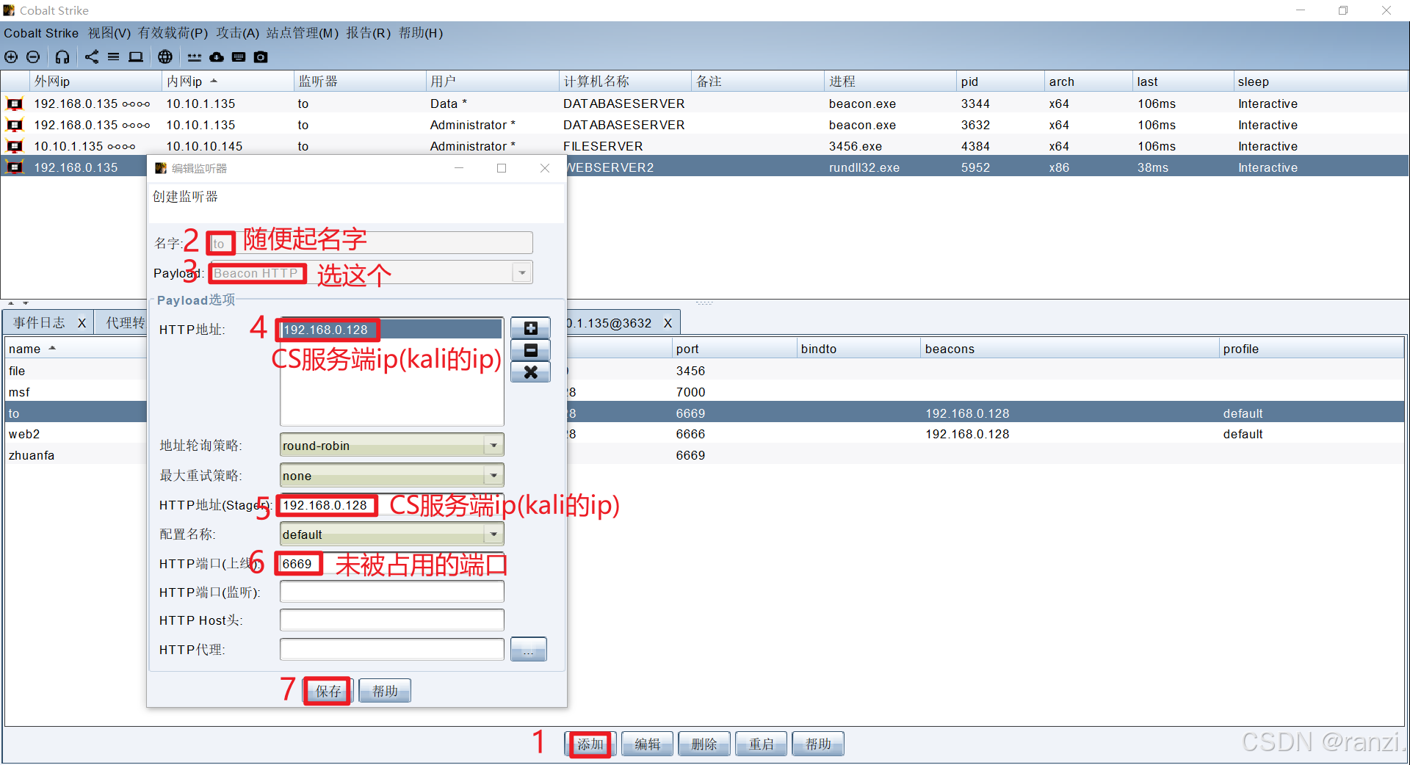
Task: Open the 有效载荷(P) menu
Action: [x=173, y=33]
